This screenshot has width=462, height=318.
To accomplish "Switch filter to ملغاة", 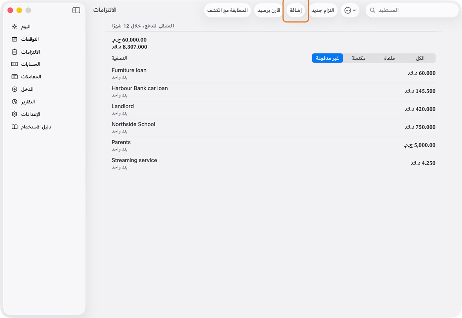I will click(389, 58).
